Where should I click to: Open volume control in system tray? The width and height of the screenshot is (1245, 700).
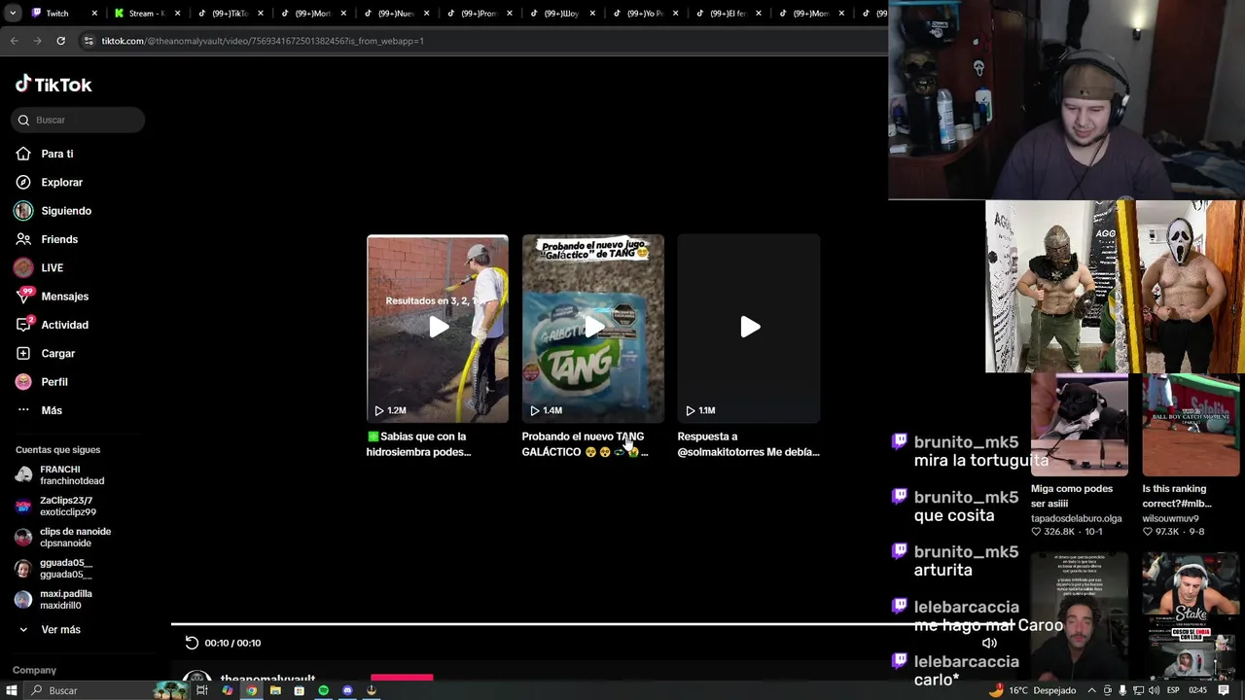(1153, 690)
